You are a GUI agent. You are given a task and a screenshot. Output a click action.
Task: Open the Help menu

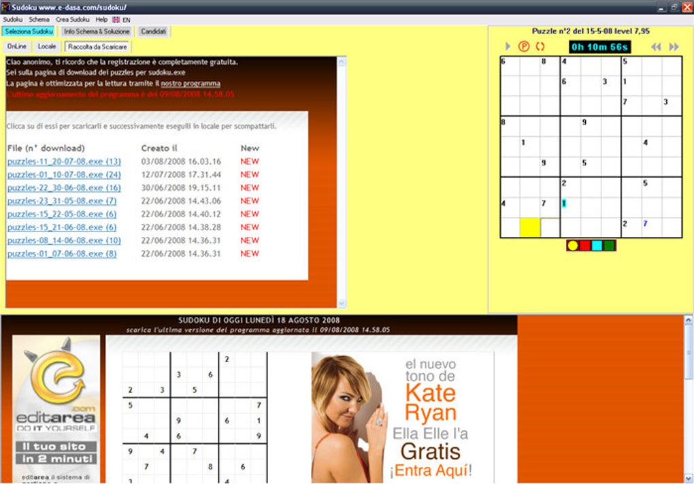101,20
